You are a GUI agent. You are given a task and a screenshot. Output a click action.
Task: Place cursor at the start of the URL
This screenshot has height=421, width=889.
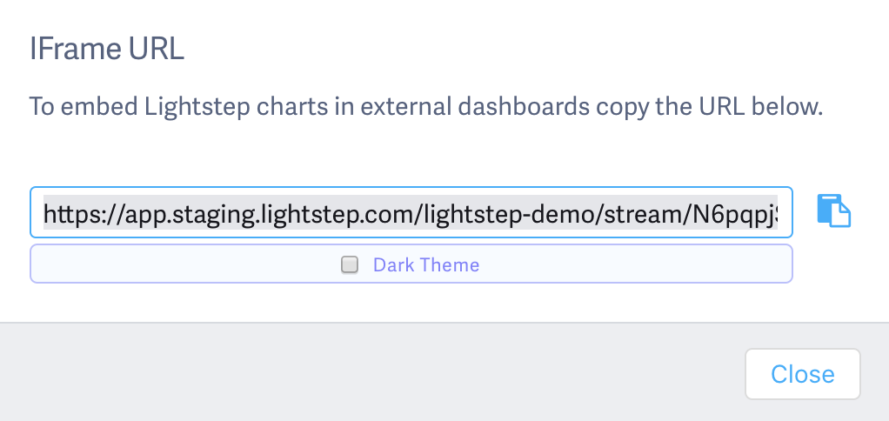click(x=44, y=212)
